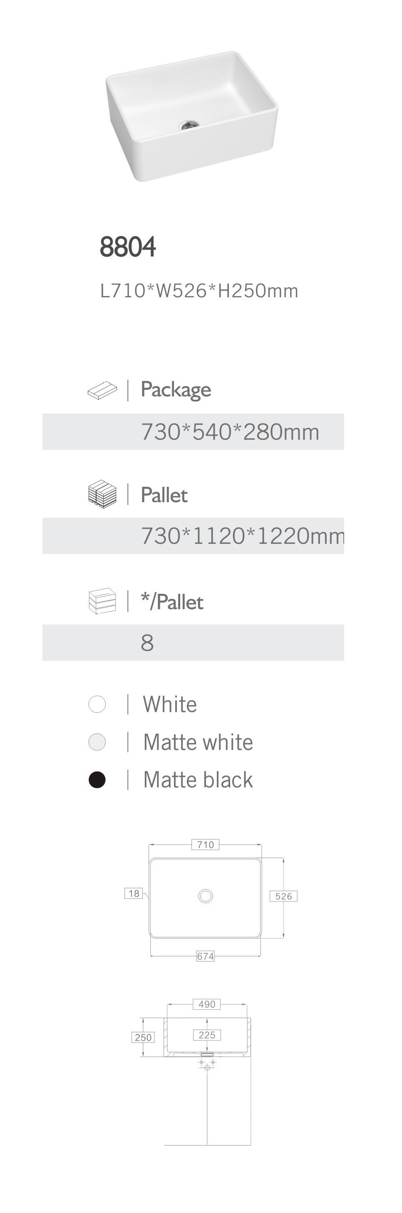Screen dimensions: 402x1213
Task: Click the 710 dimension label in drawing
Action: point(205,844)
